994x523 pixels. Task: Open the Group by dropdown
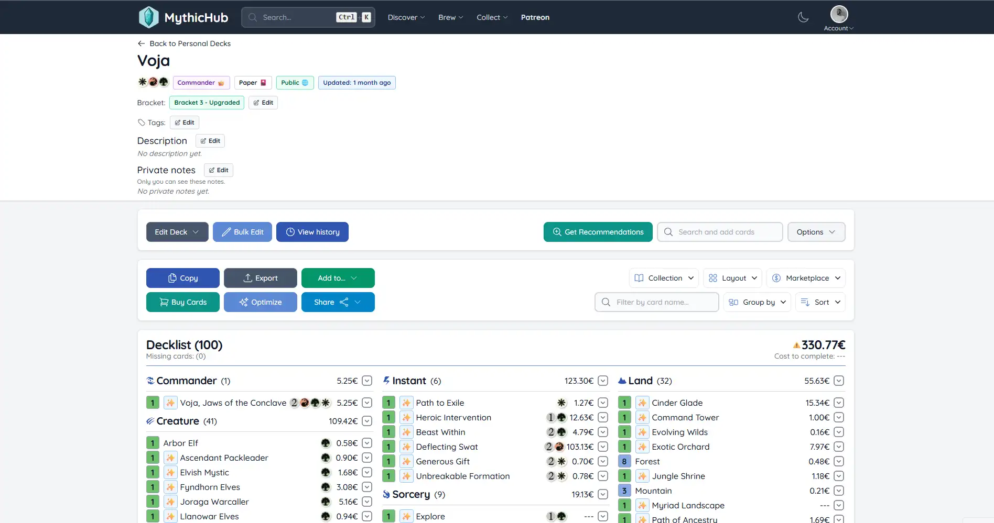(757, 302)
